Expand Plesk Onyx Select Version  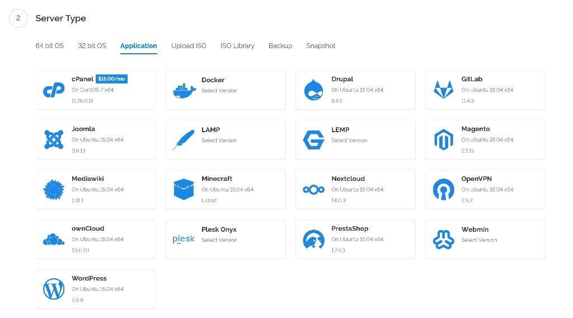pos(219,240)
